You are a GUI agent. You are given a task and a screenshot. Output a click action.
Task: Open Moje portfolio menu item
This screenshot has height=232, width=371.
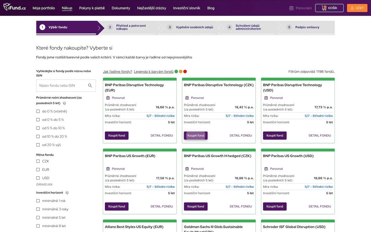(x=44, y=8)
